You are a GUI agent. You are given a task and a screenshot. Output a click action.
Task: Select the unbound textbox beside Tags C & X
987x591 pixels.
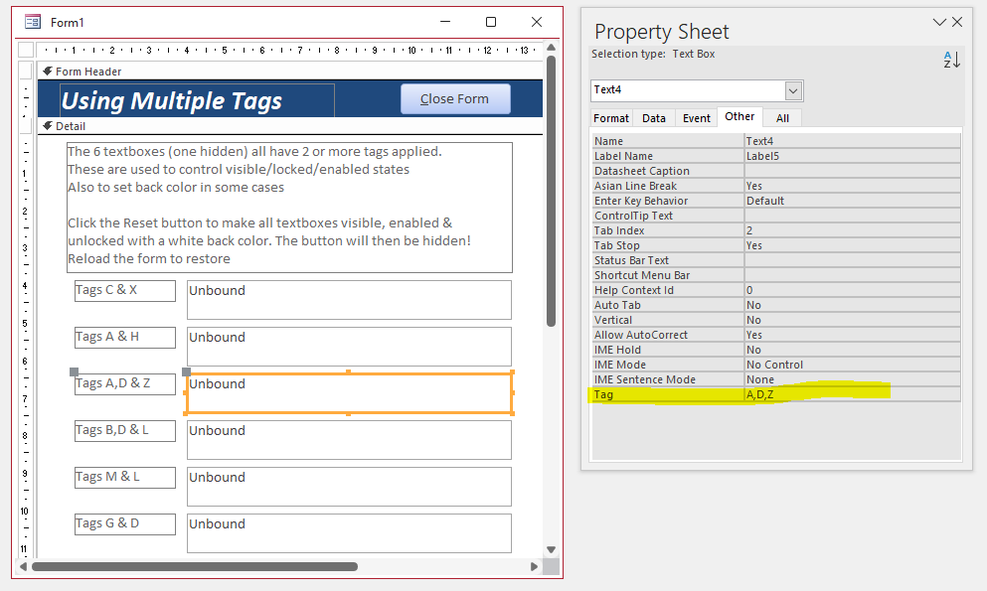coord(349,300)
